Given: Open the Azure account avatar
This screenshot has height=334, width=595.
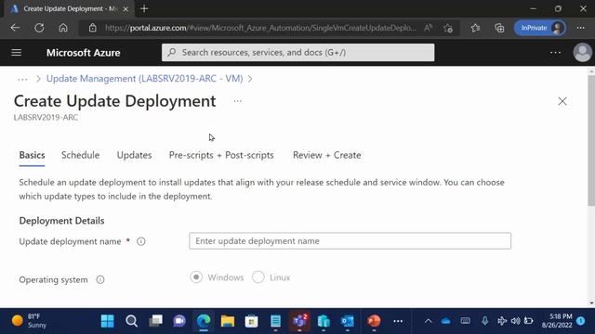Looking at the screenshot, I should coord(583,52).
